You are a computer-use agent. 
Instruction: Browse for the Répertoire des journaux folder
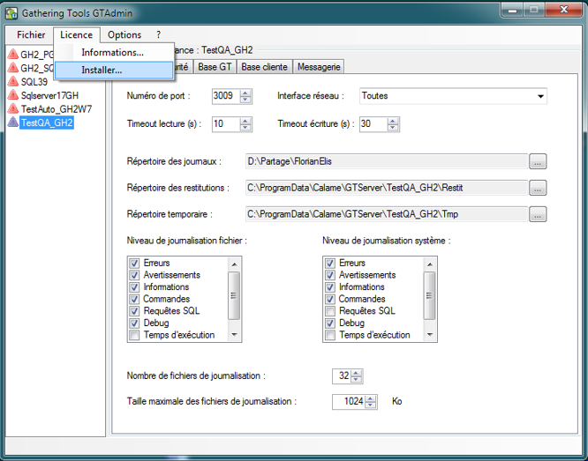click(x=538, y=162)
